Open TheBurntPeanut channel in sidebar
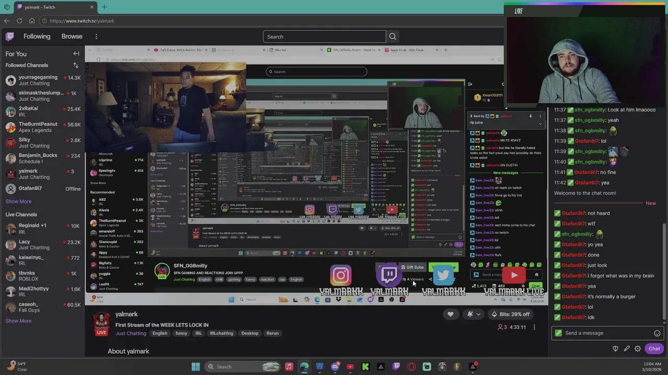This screenshot has width=668, height=375. pos(42,127)
